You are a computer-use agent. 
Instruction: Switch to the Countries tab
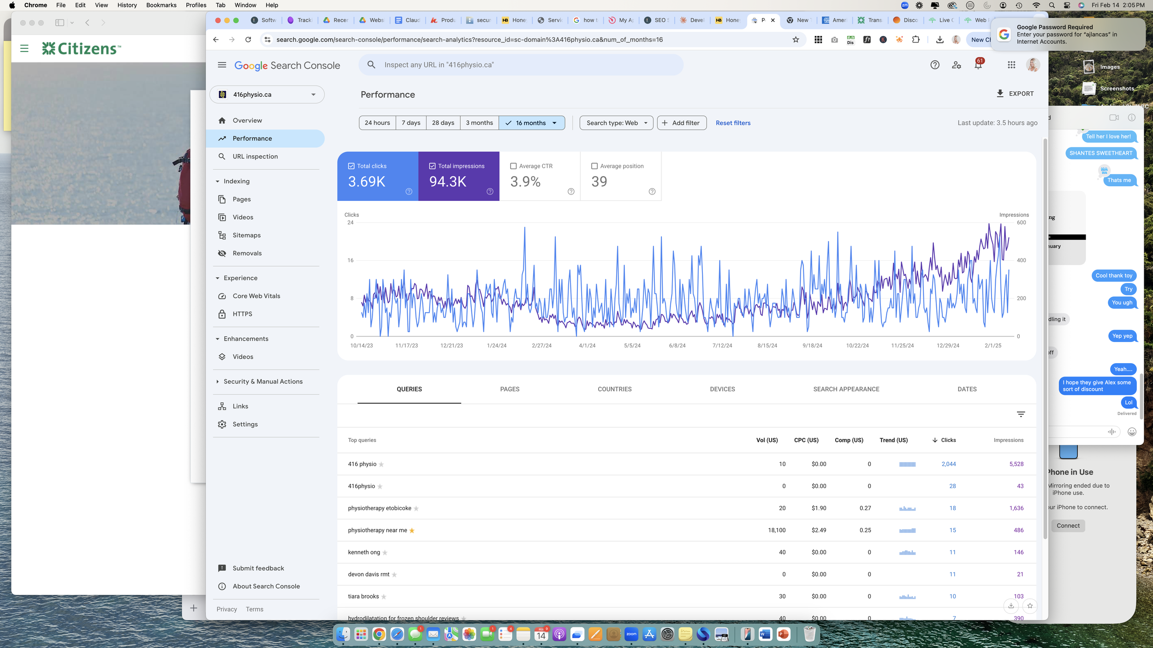pyautogui.click(x=614, y=389)
